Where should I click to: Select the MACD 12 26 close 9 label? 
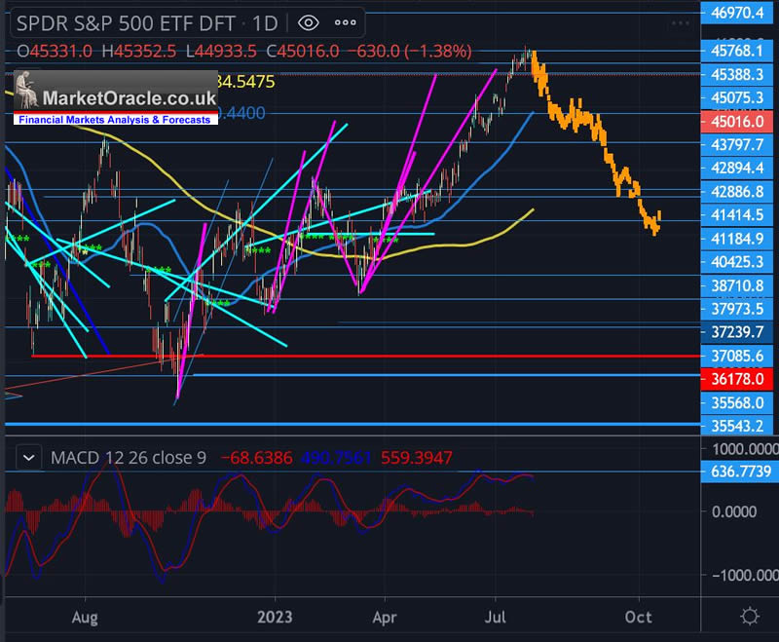click(128, 456)
